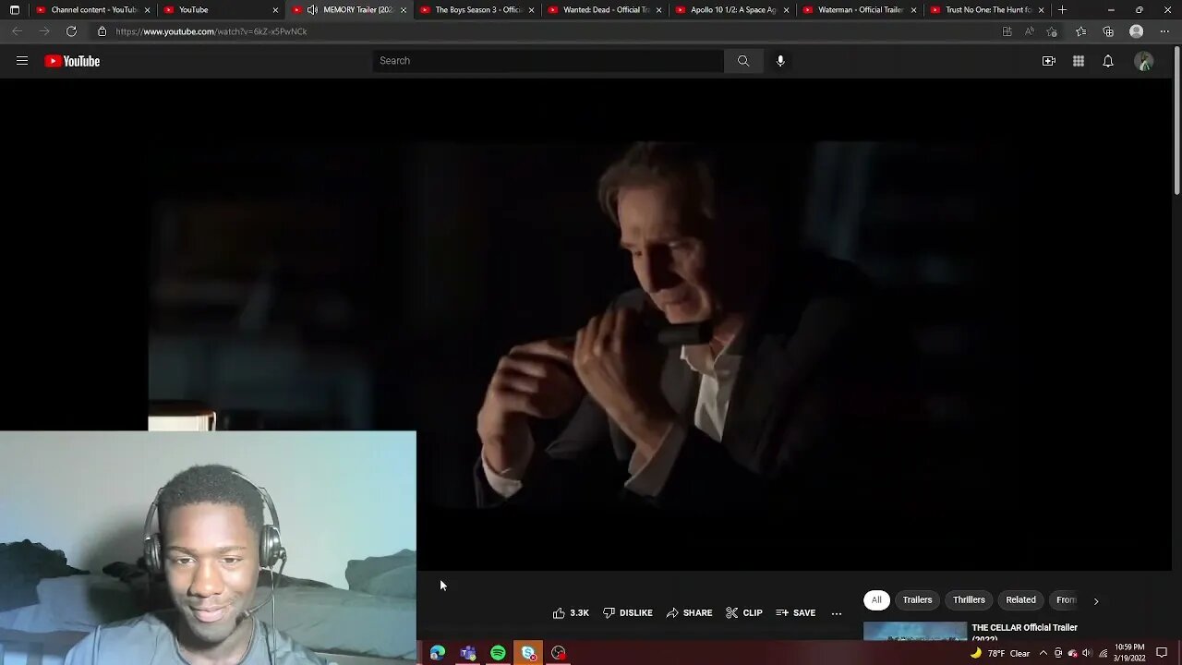This screenshot has height=665, width=1182.
Task: Start voice search with microphone icon
Action: coord(780,61)
